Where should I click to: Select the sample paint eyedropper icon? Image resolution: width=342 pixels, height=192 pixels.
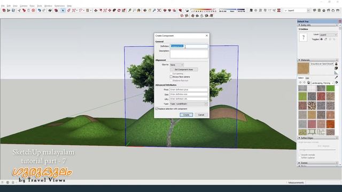pyautogui.click(x=336, y=77)
